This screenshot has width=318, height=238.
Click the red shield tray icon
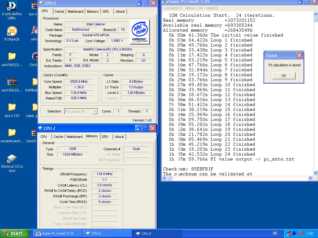click(x=300, y=233)
